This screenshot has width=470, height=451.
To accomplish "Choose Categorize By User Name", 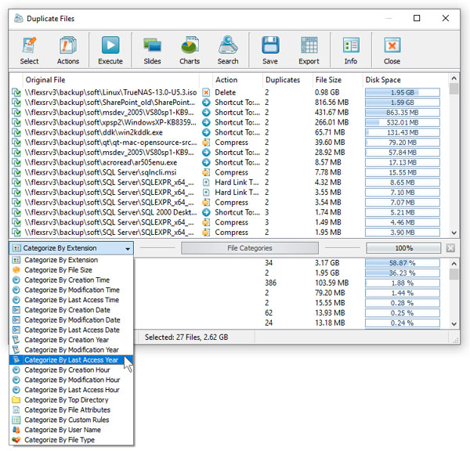I will click(71, 430).
